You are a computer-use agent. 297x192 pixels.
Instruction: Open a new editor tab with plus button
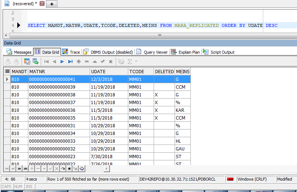pos(52,4)
